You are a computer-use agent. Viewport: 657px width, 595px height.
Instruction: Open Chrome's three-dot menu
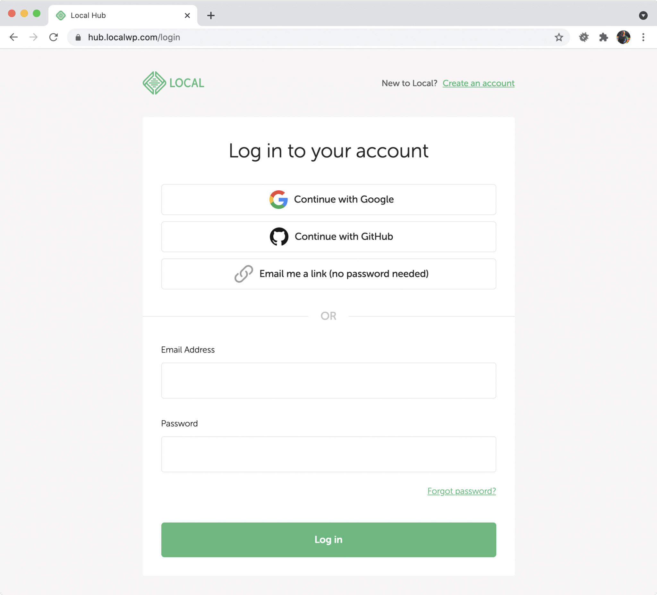(643, 37)
